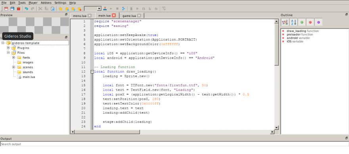
Task: Click the editor scroll down arrow
Action: pos(276,127)
